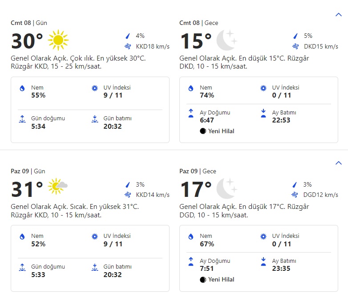
Task: Click the moonrise icon at 7:51
Action: (x=191, y=261)
